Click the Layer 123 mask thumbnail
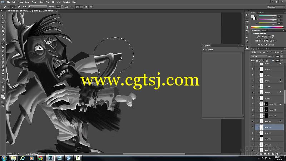 [x=267, y=104]
